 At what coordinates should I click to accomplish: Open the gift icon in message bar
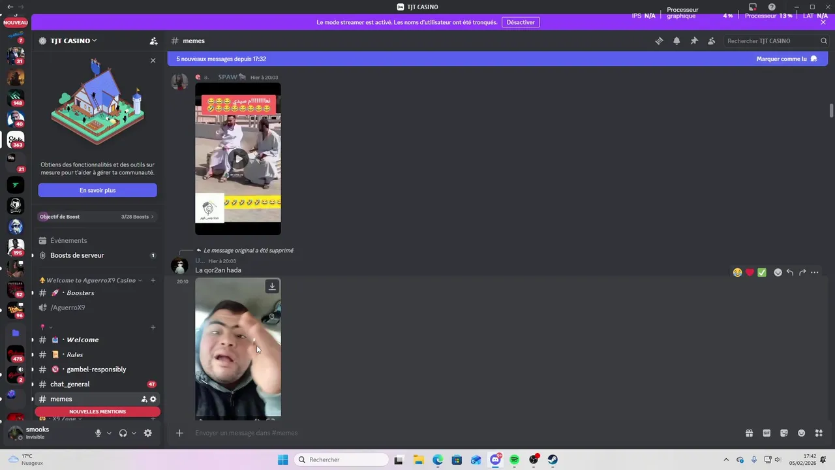[x=750, y=433]
